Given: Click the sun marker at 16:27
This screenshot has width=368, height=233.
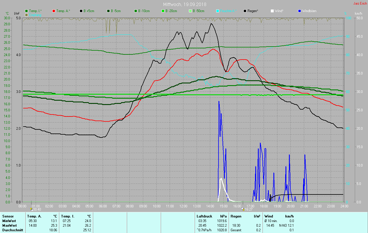Looking at the screenshot, I should click(x=243, y=209).
